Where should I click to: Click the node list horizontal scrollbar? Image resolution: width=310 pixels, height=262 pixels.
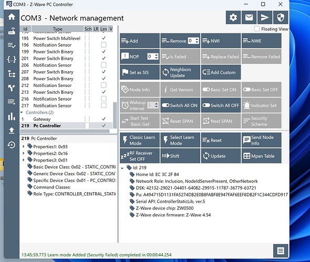point(65,131)
